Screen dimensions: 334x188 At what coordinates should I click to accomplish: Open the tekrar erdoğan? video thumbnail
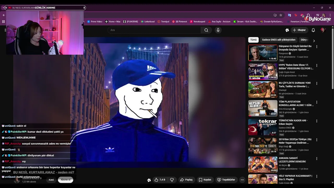coord(263,127)
